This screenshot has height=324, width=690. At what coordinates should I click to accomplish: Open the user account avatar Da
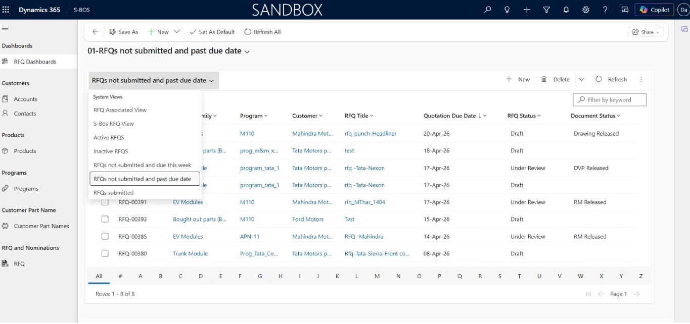pos(683,10)
